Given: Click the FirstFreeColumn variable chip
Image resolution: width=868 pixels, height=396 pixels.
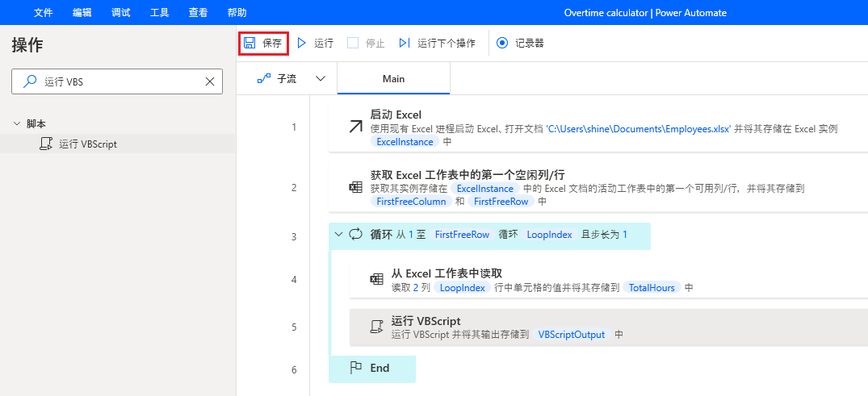Looking at the screenshot, I should tap(411, 202).
